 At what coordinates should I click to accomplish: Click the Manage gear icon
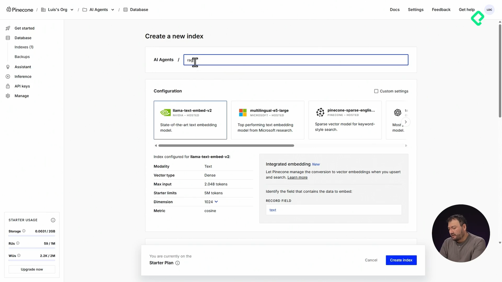point(8,96)
